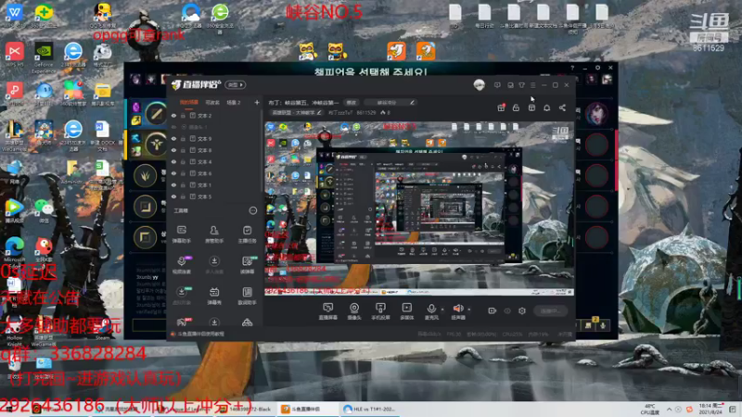The image size is (742, 417).
Task: Toggle visibility of layer 文本 2
Action: tap(173, 115)
